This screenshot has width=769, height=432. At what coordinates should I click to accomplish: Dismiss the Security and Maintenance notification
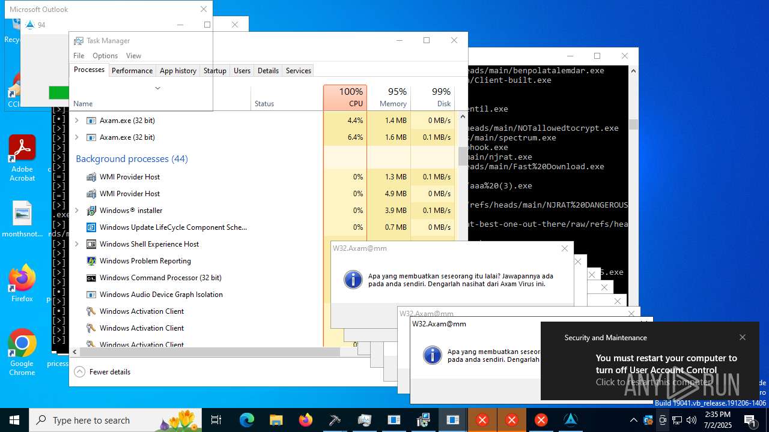(x=743, y=337)
